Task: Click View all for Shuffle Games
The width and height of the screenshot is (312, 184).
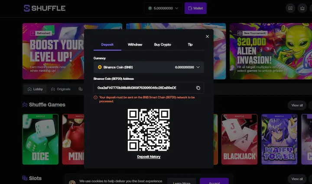Action: (x=297, y=105)
